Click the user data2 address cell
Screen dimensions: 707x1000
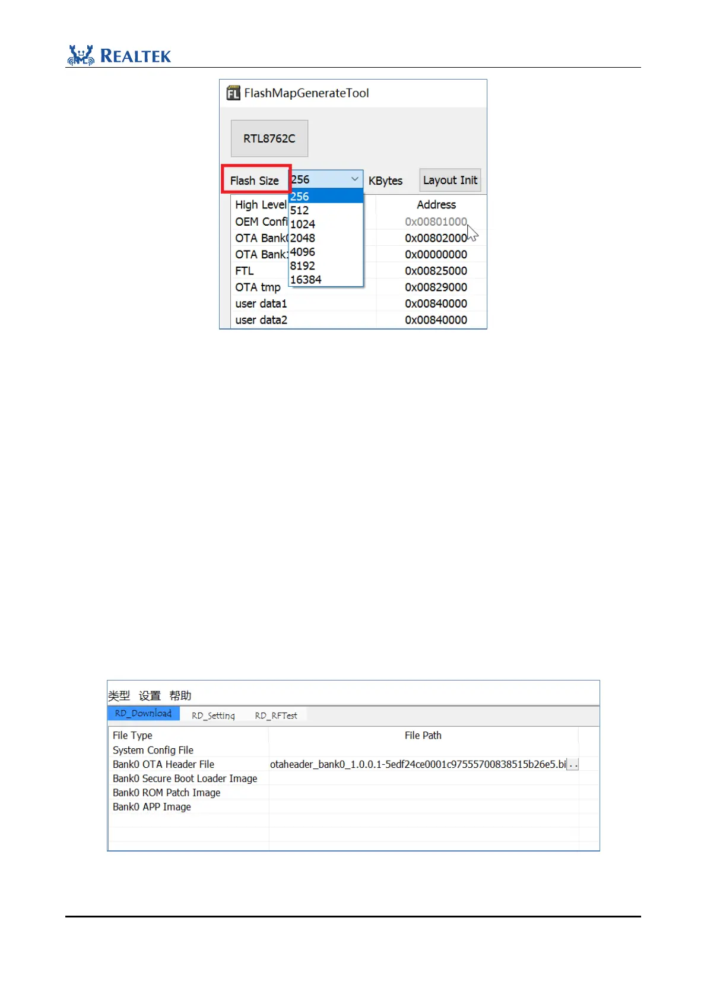tap(436, 320)
